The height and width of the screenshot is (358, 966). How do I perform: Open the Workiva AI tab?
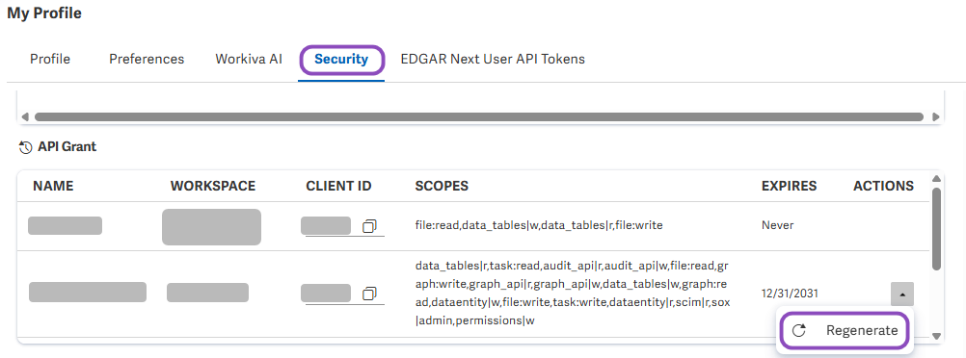click(249, 59)
